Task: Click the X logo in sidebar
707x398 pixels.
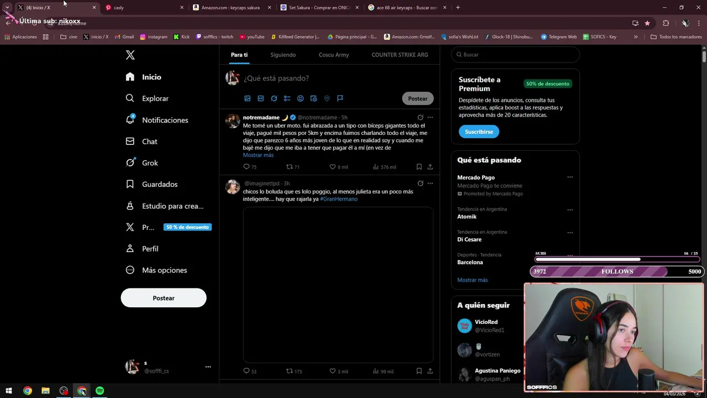Action: (130, 55)
